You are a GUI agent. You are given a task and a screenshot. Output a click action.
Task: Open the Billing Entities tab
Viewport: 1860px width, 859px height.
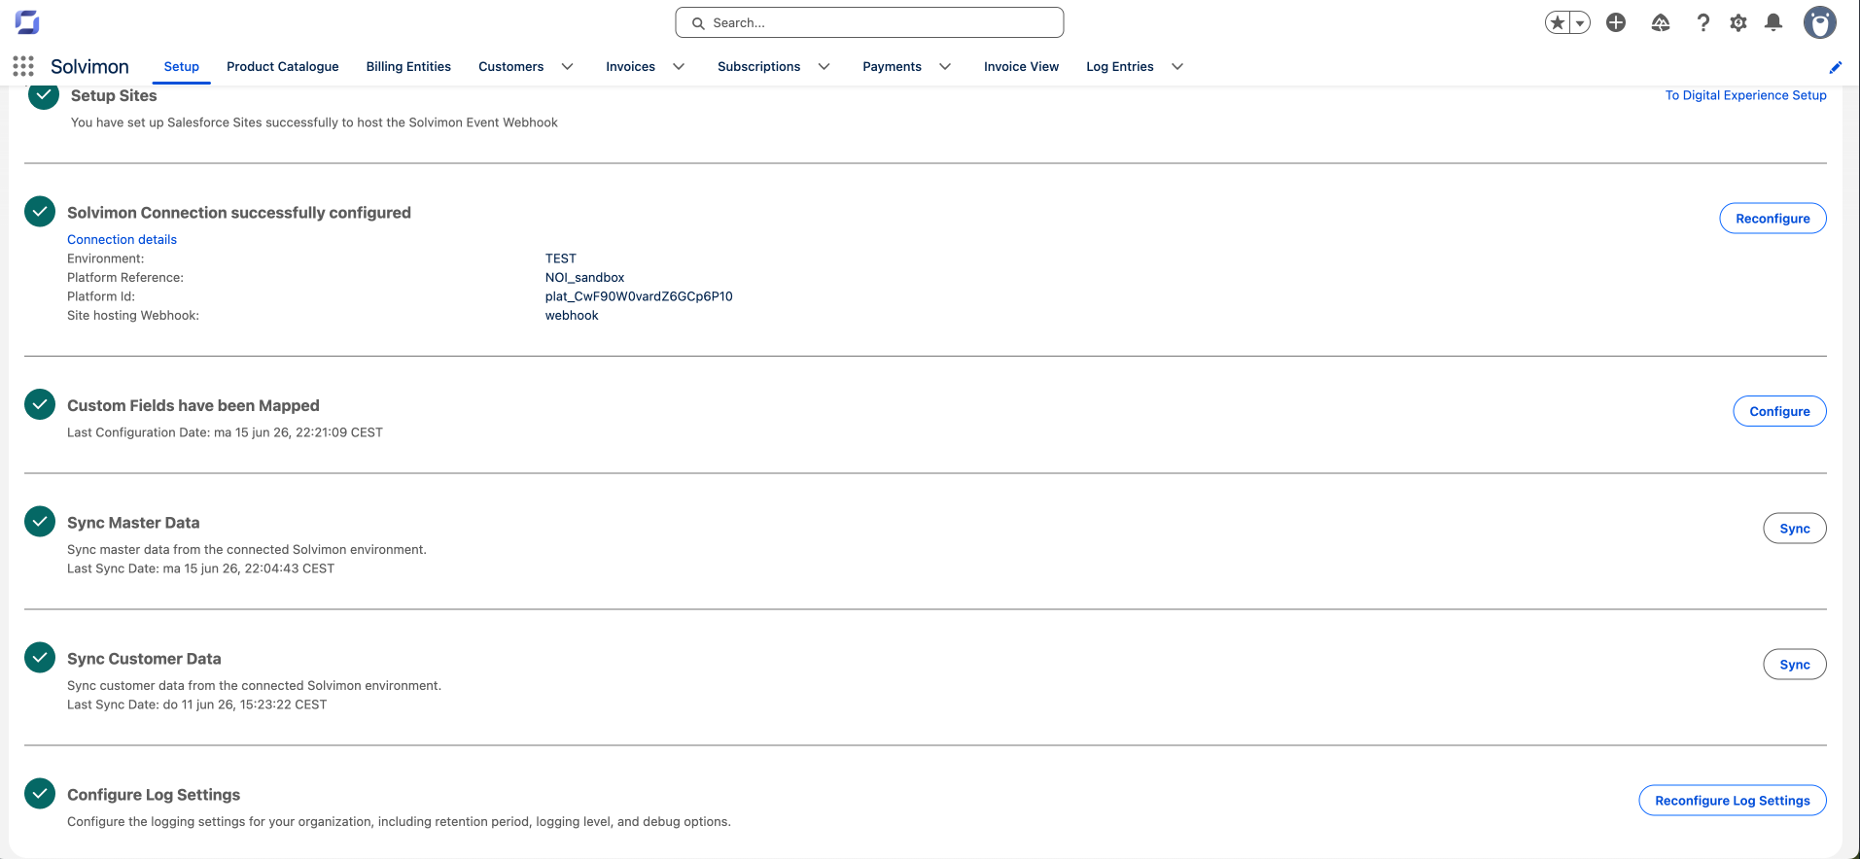(x=408, y=67)
